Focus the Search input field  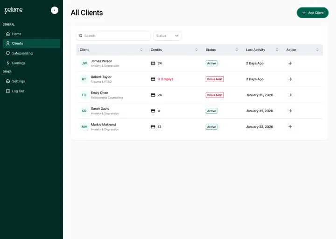click(x=113, y=36)
